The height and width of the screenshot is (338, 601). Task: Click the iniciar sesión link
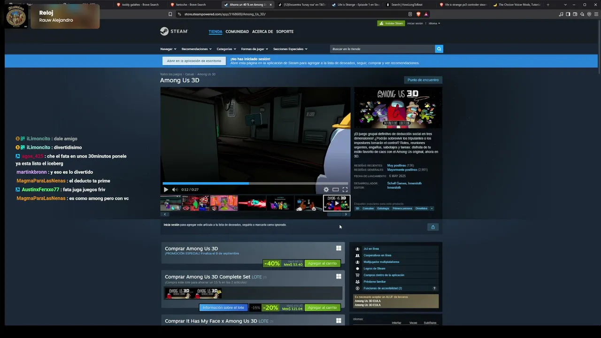click(x=415, y=23)
